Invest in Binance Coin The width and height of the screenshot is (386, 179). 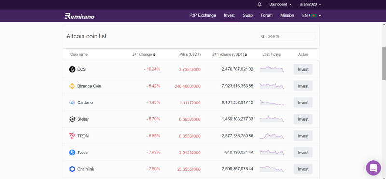pyautogui.click(x=303, y=86)
